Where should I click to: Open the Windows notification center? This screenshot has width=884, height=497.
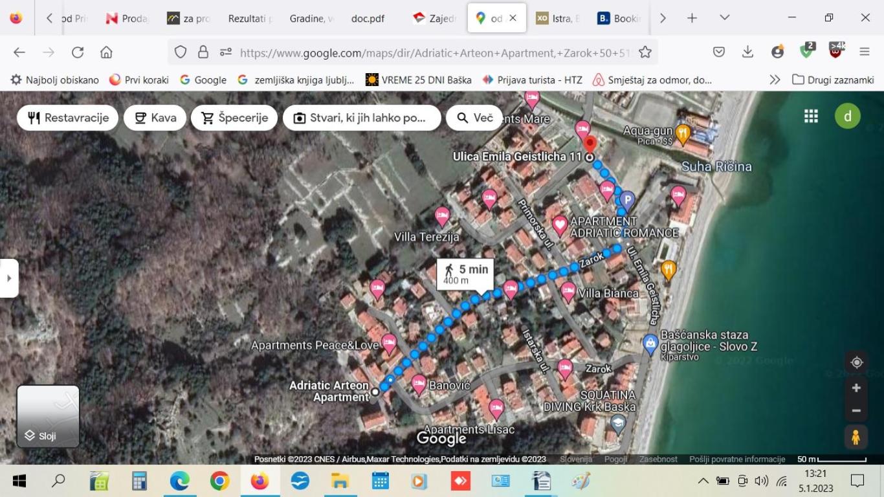point(857,481)
